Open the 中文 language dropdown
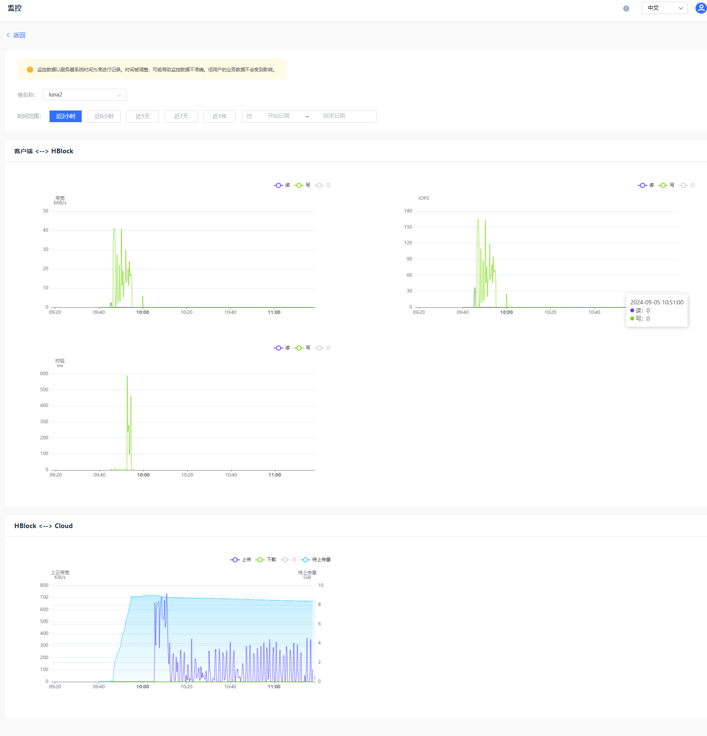Screen dimensions: 707x736 (x=664, y=8)
